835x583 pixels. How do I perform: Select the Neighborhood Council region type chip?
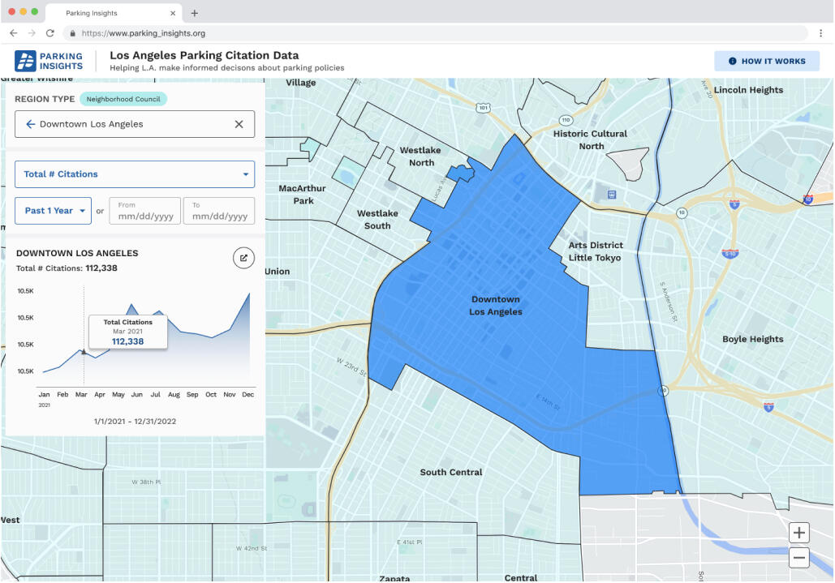[x=123, y=99]
